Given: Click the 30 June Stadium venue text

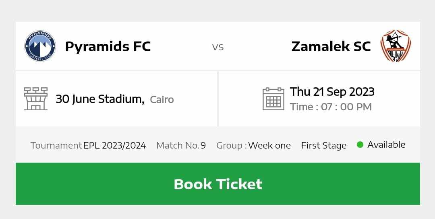Looking at the screenshot, I should [99, 99].
